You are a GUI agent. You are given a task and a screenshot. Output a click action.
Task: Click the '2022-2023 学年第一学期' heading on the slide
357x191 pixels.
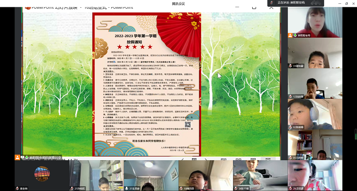point(136,36)
